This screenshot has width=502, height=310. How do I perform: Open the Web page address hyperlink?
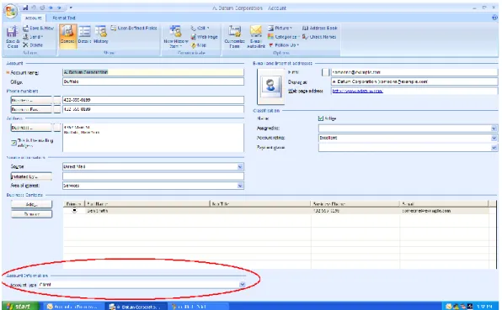point(357,91)
